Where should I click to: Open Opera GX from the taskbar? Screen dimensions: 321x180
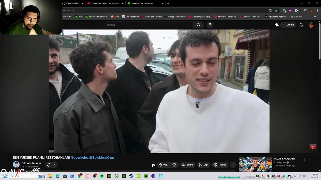[x=87, y=176]
